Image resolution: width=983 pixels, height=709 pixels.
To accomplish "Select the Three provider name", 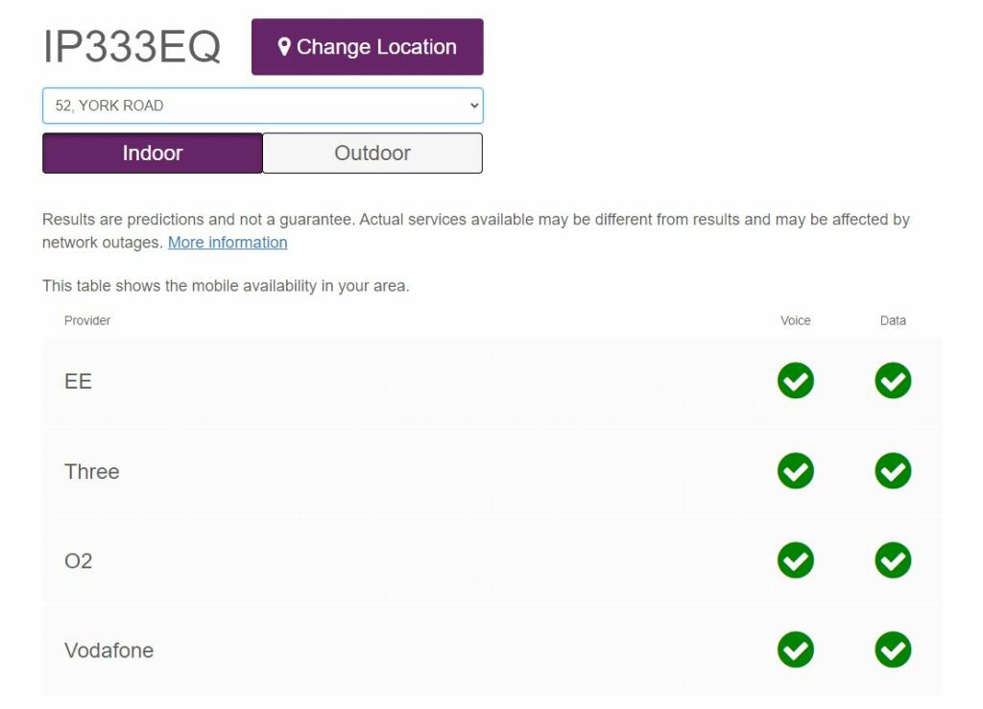I will 92,471.
